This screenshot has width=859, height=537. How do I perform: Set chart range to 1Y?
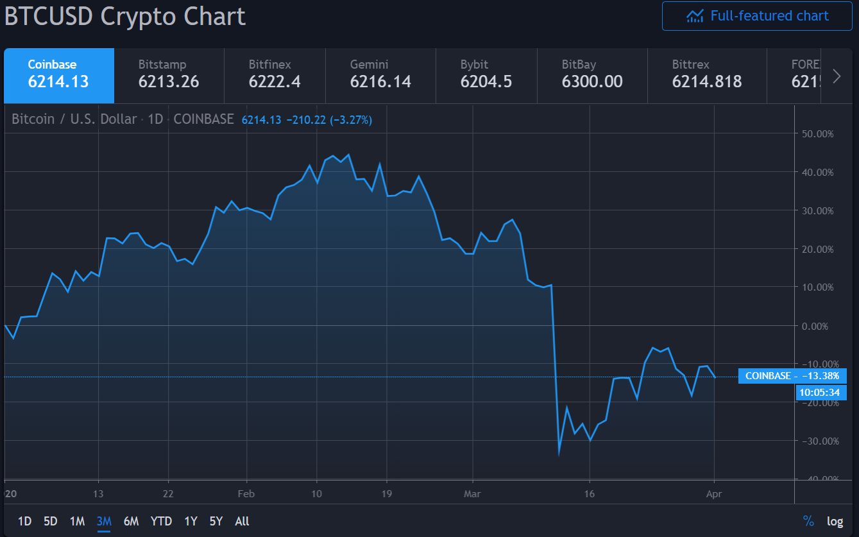191,521
